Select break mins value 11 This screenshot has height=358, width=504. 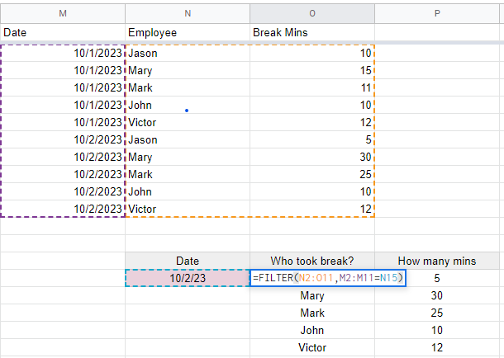(312, 87)
